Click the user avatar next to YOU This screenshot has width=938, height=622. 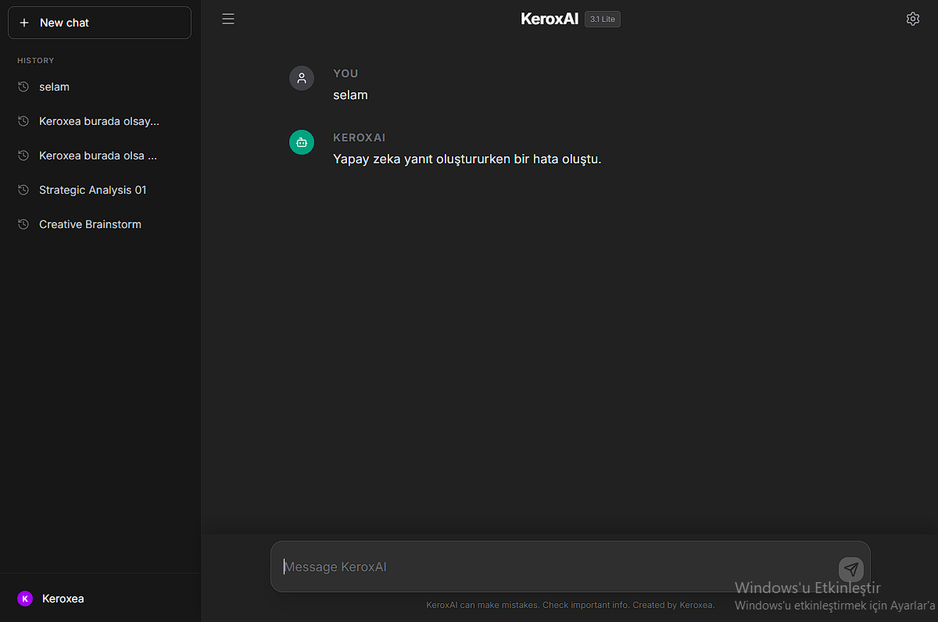coord(302,78)
